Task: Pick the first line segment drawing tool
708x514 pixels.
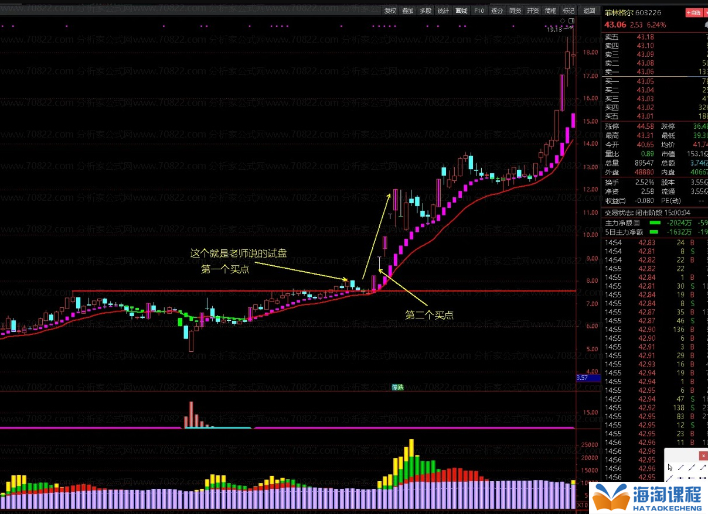Action: [681, 467]
